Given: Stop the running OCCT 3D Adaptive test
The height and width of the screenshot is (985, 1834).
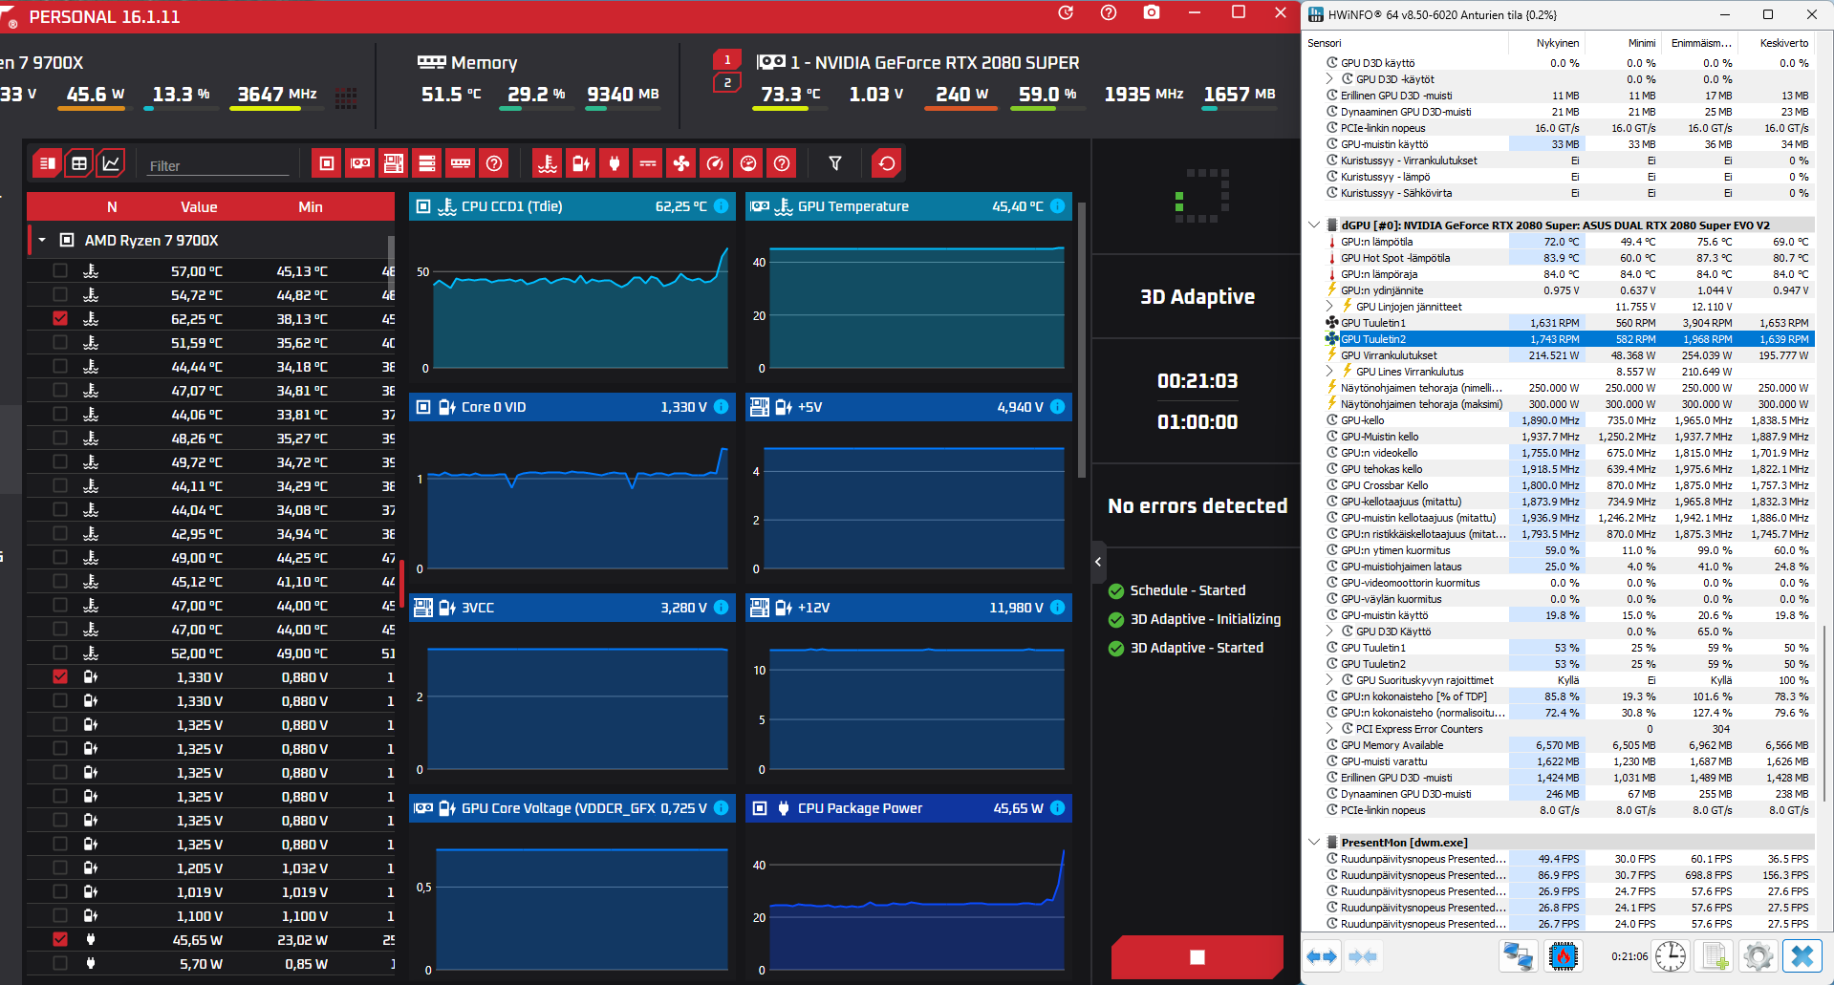Looking at the screenshot, I should pos(1197,957).
